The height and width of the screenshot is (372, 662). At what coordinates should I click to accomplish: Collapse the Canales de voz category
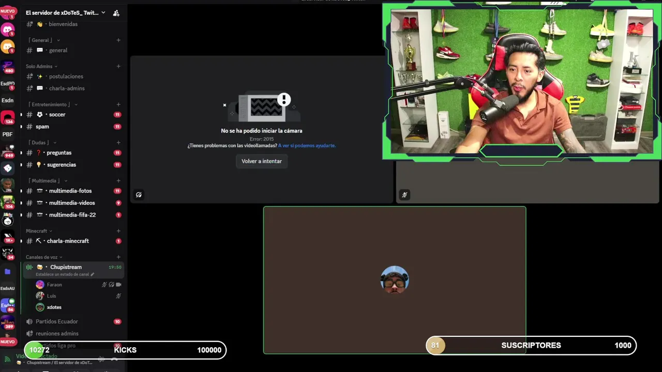point(44,257)
